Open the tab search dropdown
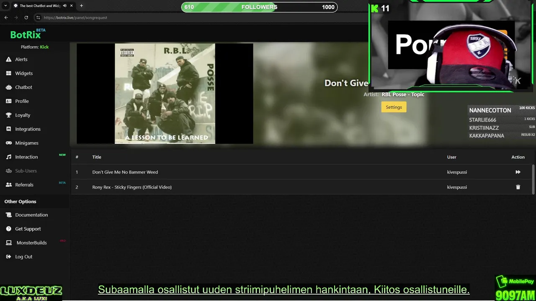 pos(5,6)
